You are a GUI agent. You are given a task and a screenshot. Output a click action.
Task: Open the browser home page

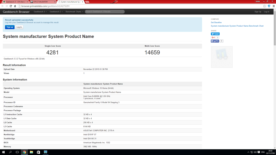15,6
